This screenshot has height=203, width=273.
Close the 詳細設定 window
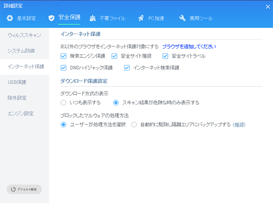(267, 7)
